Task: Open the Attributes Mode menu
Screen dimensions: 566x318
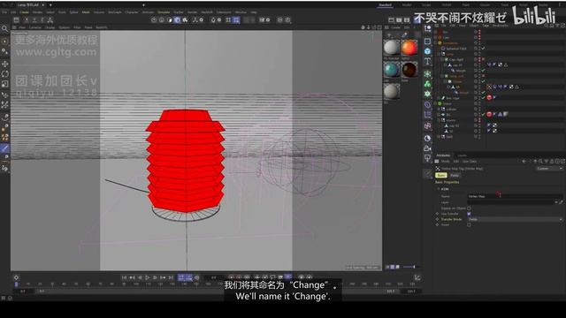Action: pyautogui.click(x=446, y=162)
